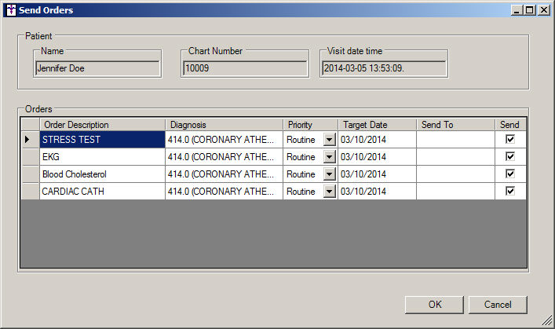The image size is (555, 329).
Task: Click the Cancel button
Action: coord(498,305)
